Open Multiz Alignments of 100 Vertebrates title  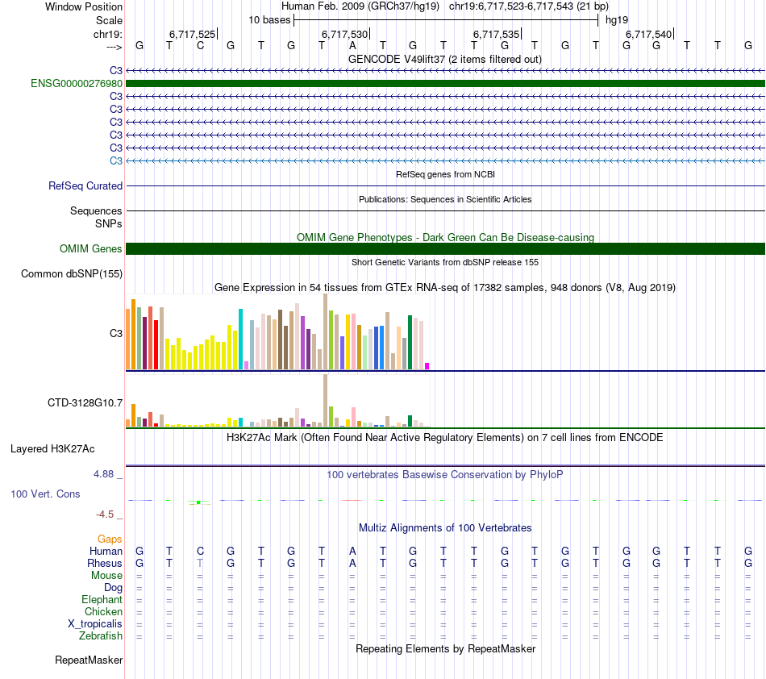pos(445,527)
